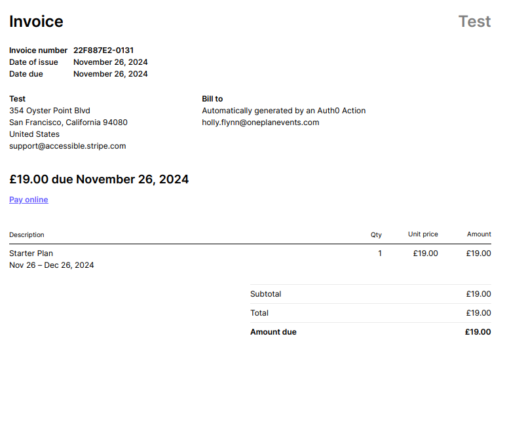Click the Date of issue value

click(110, 62)
